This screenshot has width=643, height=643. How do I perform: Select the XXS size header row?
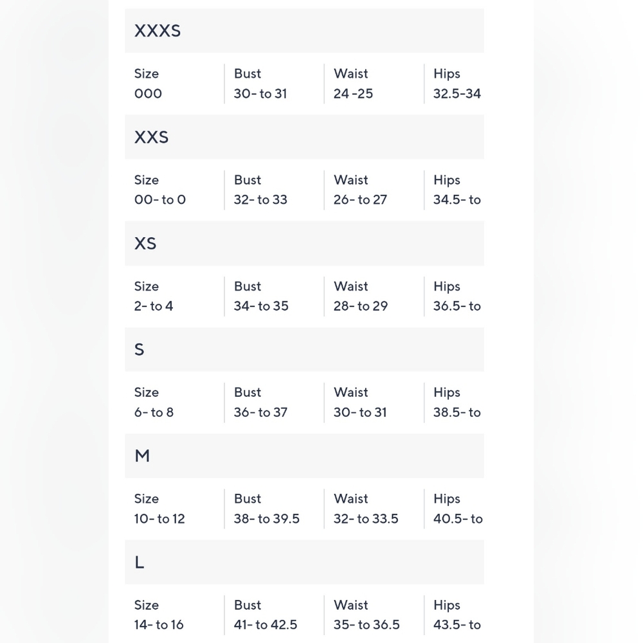304,137
